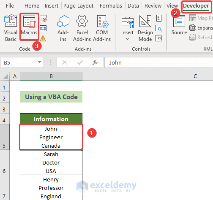213x200 pixels.
Task: Switch to the View tab
Action: click(172, 6)
